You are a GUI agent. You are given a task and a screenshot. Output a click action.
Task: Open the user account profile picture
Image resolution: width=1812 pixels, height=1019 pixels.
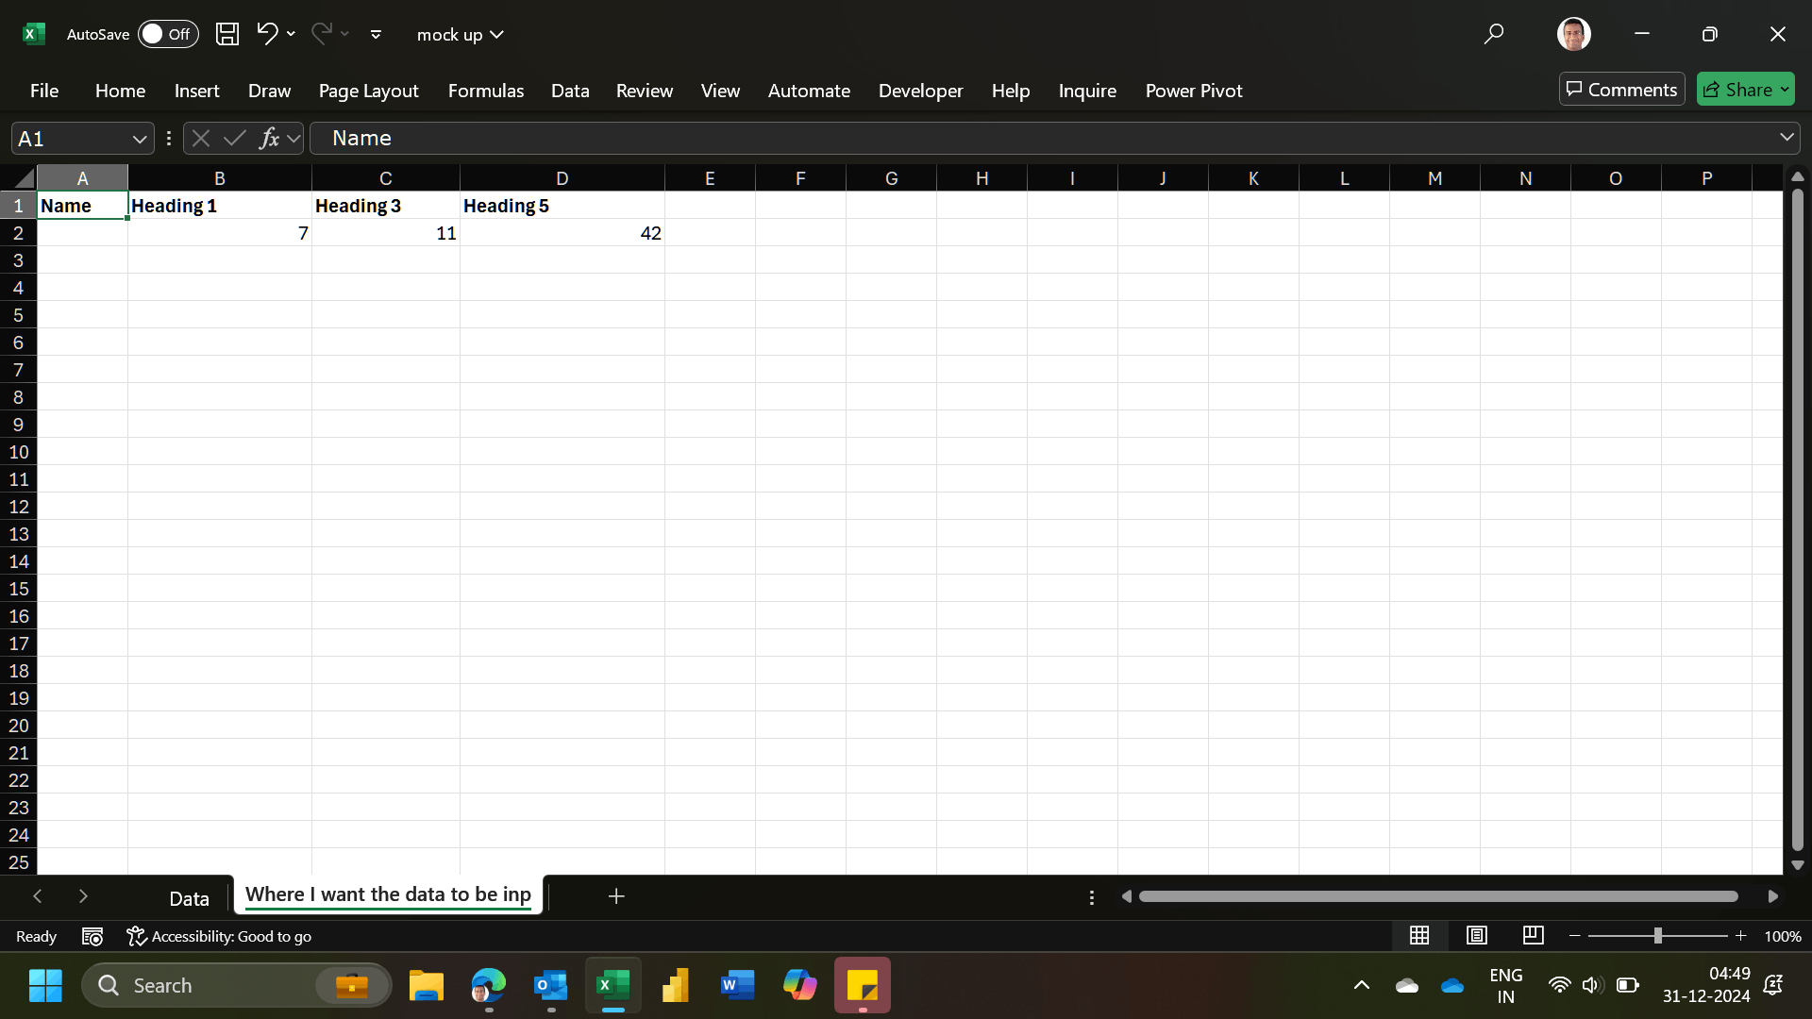pyautogui.click(x=1573, y=34)
